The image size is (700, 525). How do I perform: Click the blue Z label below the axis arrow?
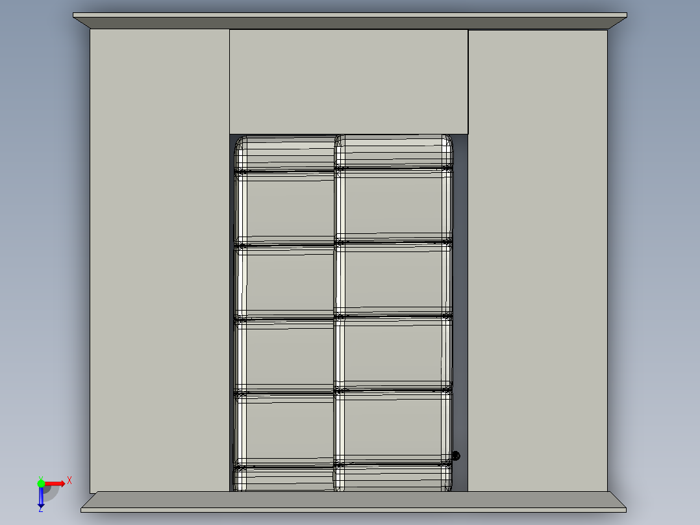tap(41, 510)
